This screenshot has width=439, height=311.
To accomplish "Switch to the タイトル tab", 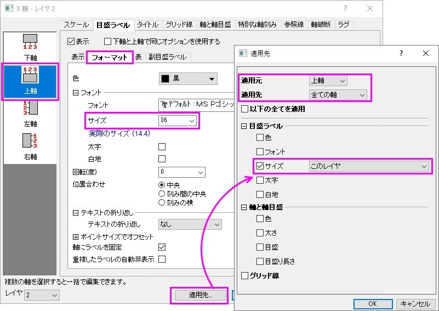I will coord(148,25).
